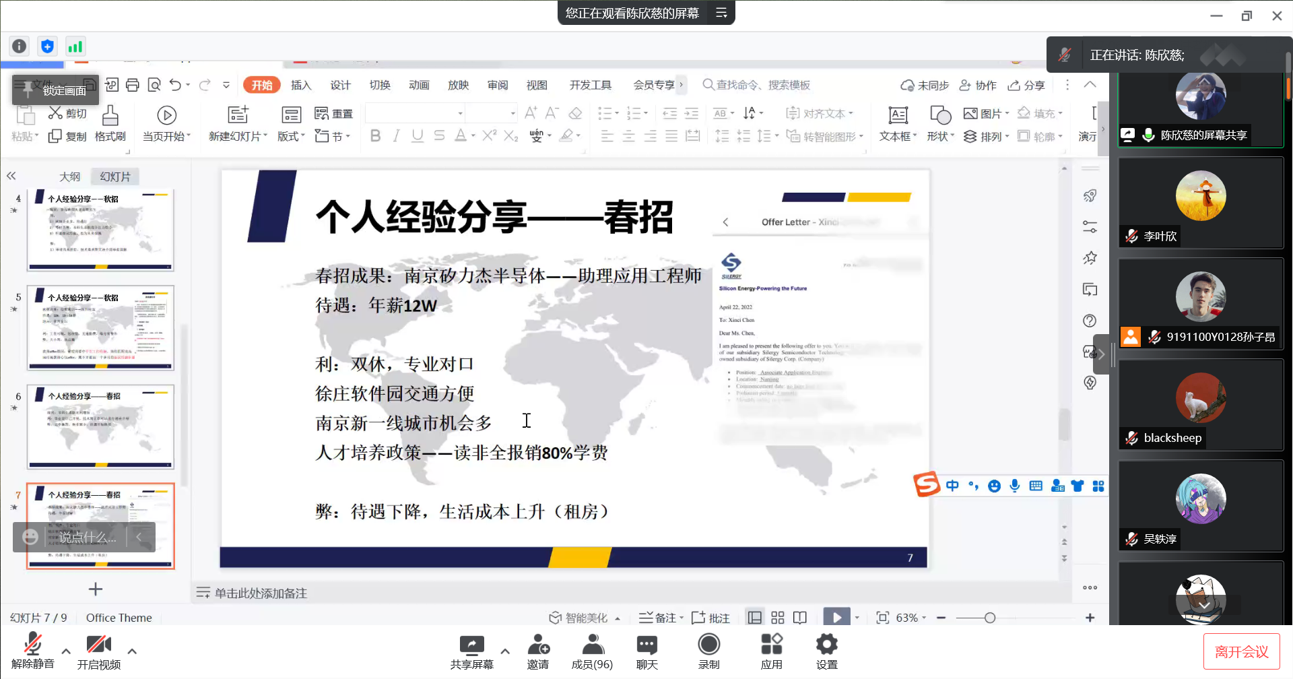Toggle Sogou input Chinese/English mode
Viewport: 1293px width, 679px height.
952,486
